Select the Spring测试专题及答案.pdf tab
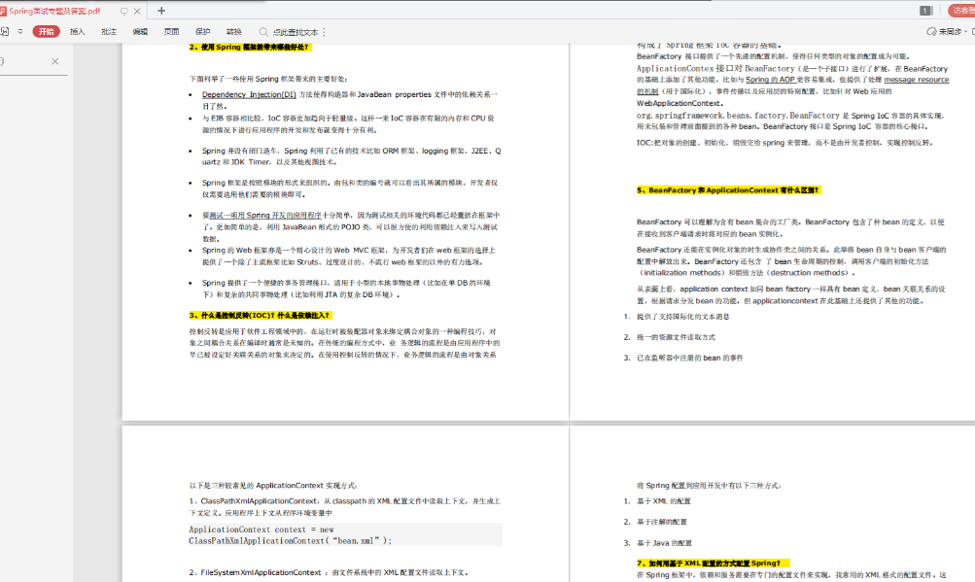The width and height of the screenshot is (975, 582). pos(54,12)
